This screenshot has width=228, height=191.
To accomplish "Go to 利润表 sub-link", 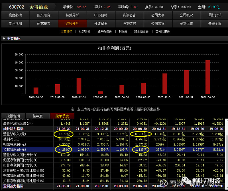I will tap(123, 31).
